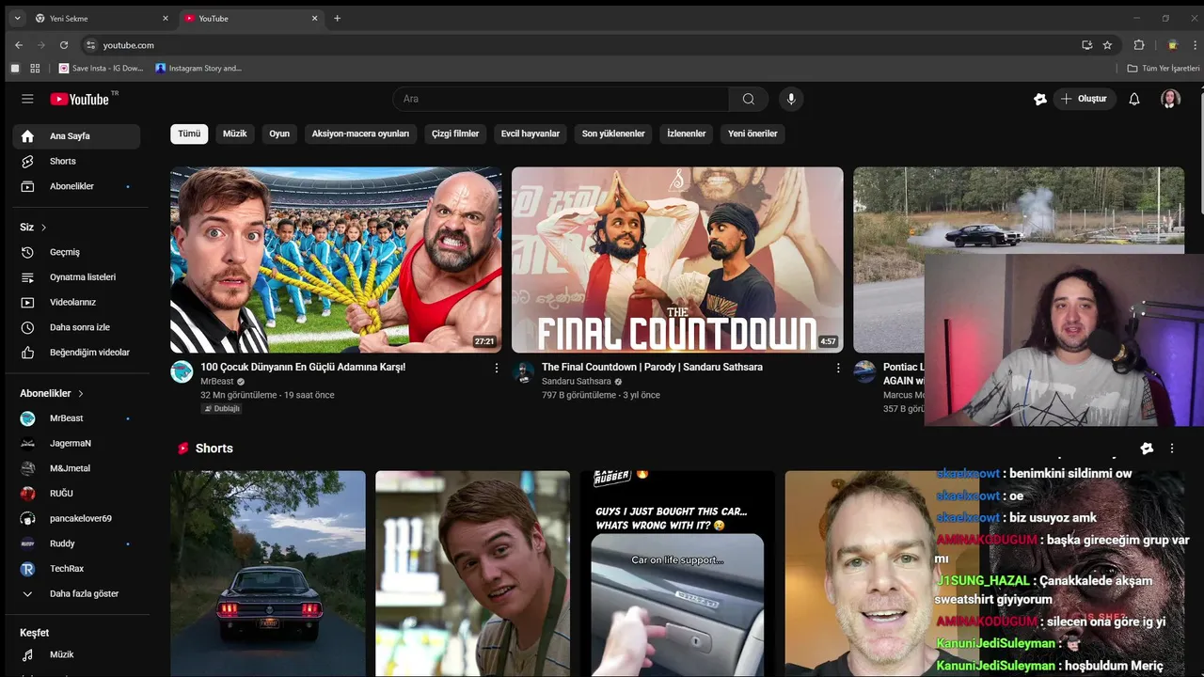
Task: Open the Save Insta bookmark
Action: tap(102, 69)
